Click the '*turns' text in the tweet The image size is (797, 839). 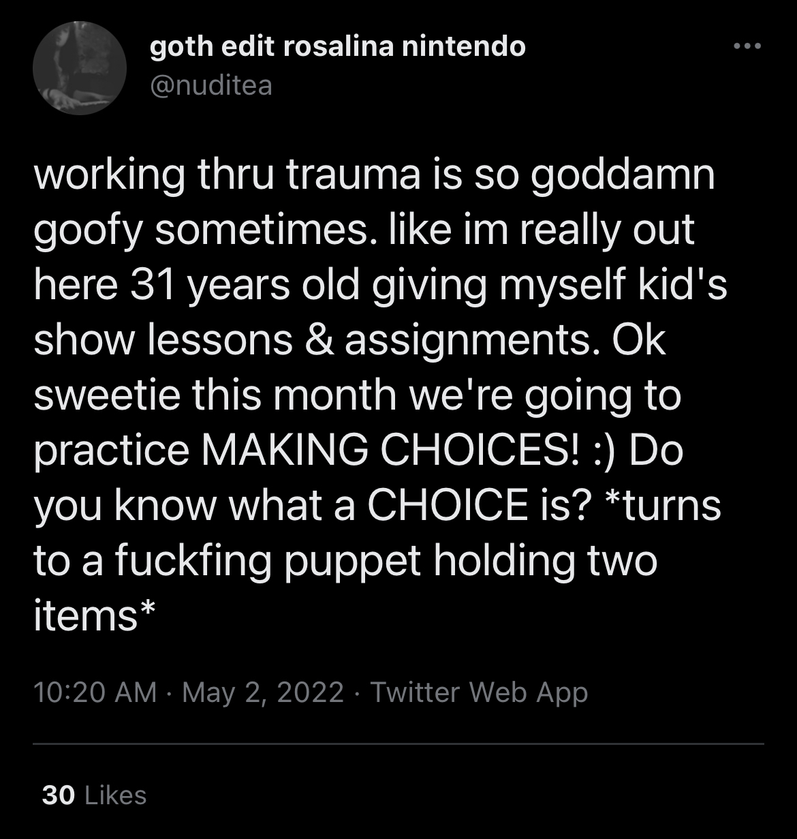coord(661,506)
